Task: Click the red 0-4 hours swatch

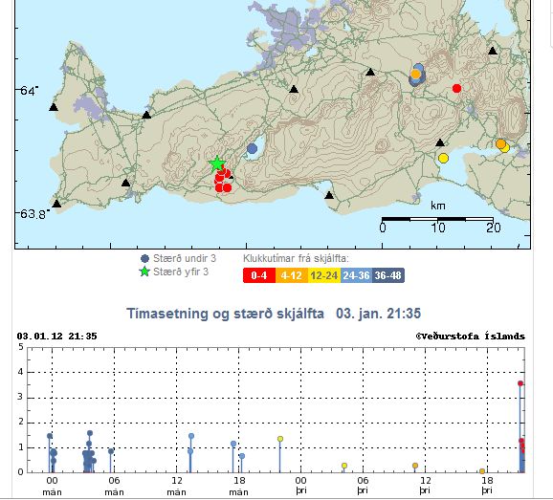Action: pos(259,275)
